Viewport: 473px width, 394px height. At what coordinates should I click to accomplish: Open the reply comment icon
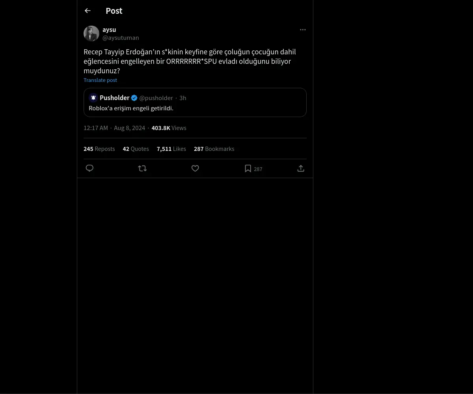tap(89, 168)
